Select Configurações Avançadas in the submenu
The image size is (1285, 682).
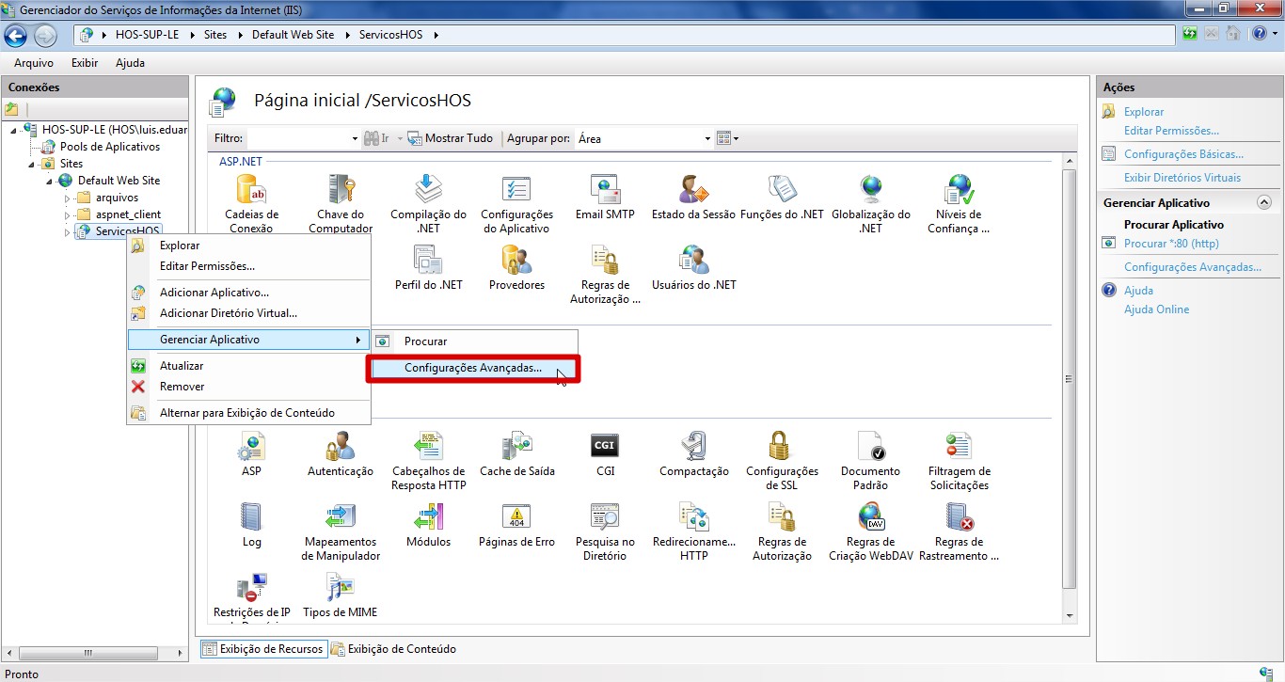[x=473, y=368]
